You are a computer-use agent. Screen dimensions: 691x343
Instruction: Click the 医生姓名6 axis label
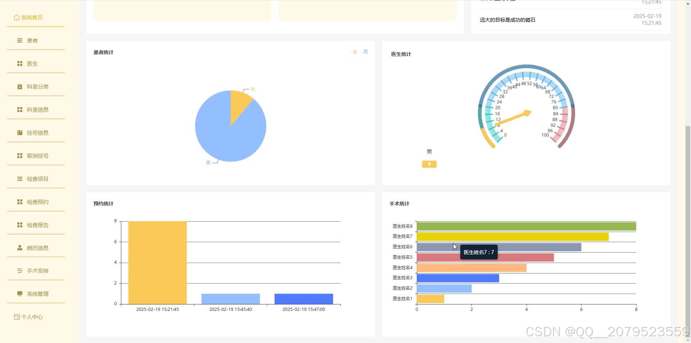coord(402,247)
